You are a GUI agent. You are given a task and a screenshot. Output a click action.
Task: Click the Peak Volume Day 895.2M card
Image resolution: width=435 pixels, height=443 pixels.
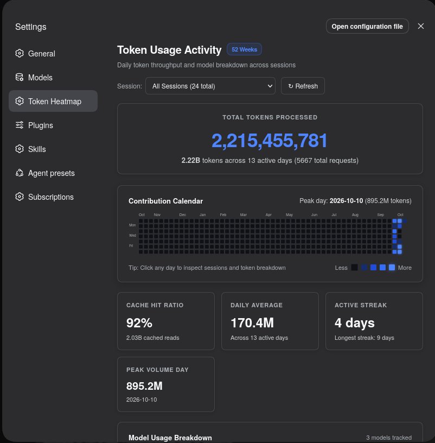click(x=166, y=384)
